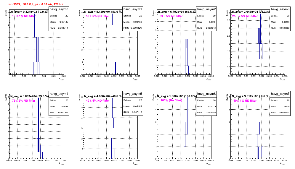Click the N_avg = 9.612e+03 label
Image resolution: width=295 pixels, height=169 pixels.
(251, 96)
